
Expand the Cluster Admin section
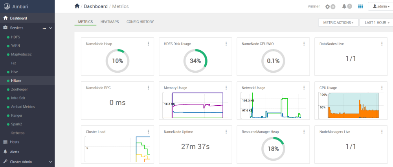click(50, 162)
